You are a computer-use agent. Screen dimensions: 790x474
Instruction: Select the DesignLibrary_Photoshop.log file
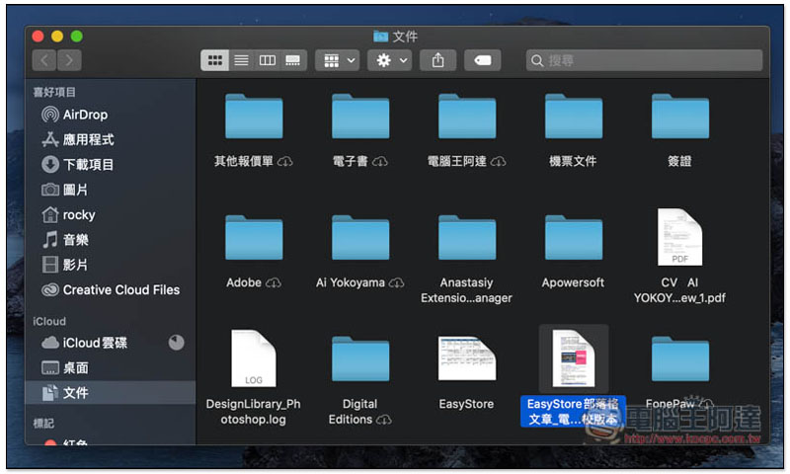coord(254,358)
